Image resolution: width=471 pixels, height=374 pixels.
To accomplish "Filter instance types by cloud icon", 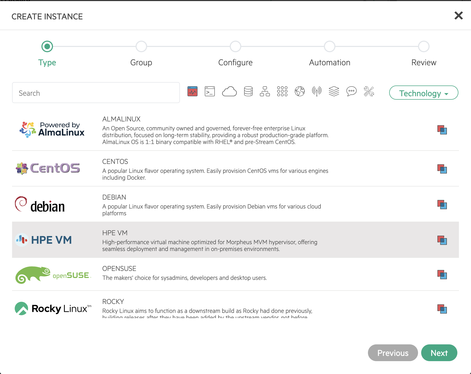I will tap(229, 92).
